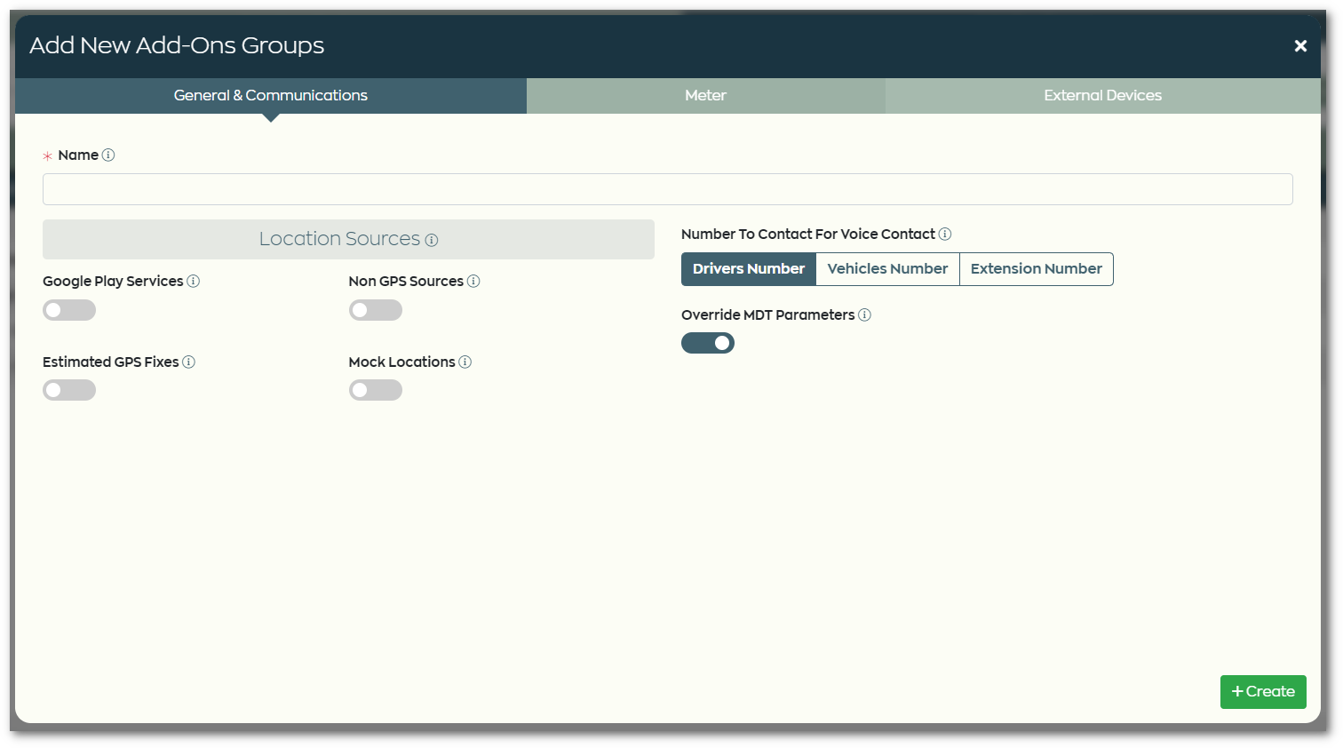The height and width of the screenshot is (748, 1343).
Task: Click the Google Play Services info icon
Action: [x=193, y=281]
